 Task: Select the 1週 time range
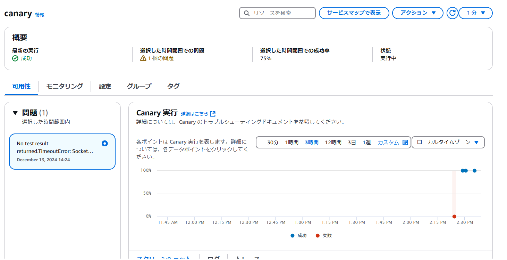click(366, 143)
